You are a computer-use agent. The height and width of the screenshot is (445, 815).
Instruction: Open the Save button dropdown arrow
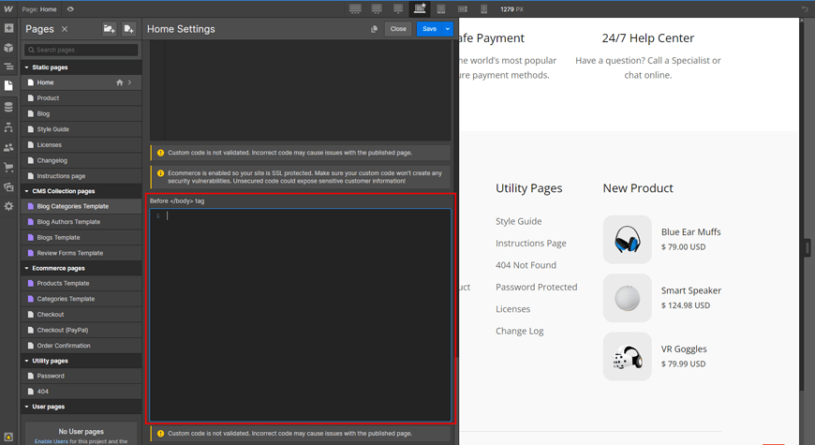448,29
